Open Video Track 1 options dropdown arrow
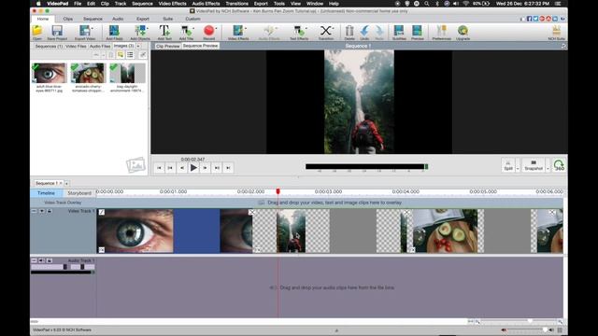This screenshot has height=336, width=598. 41,211
